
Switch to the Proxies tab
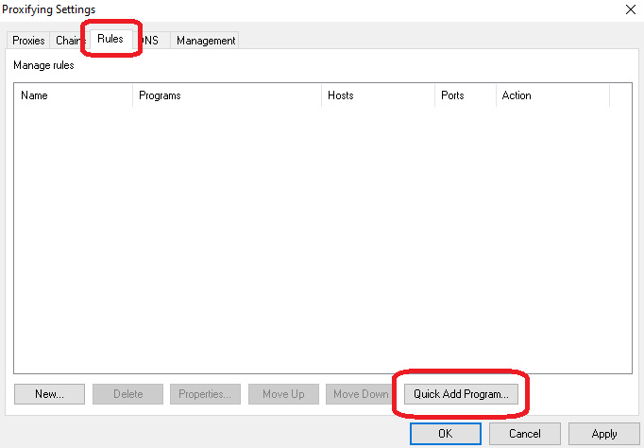[28, 41]
